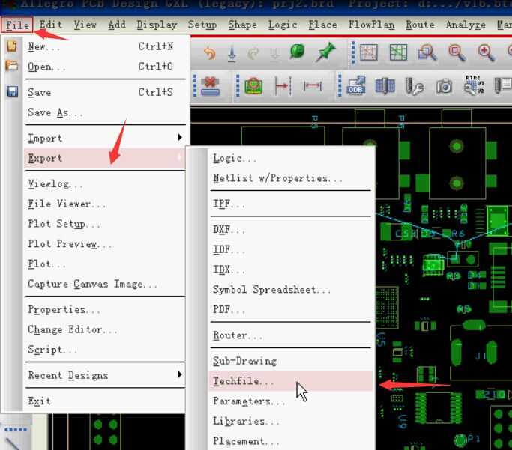Click the zoom by window icon
The height and width of the screenshot is (450, 512).
pos(427,53)
